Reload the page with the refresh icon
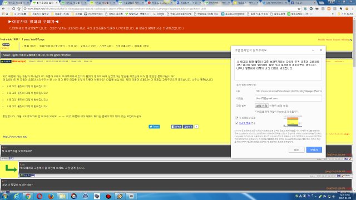This screenshot has height=200, width=356. [x=13, y=9]
